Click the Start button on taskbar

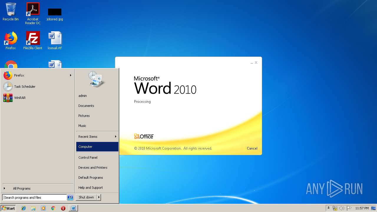(8, 208)
